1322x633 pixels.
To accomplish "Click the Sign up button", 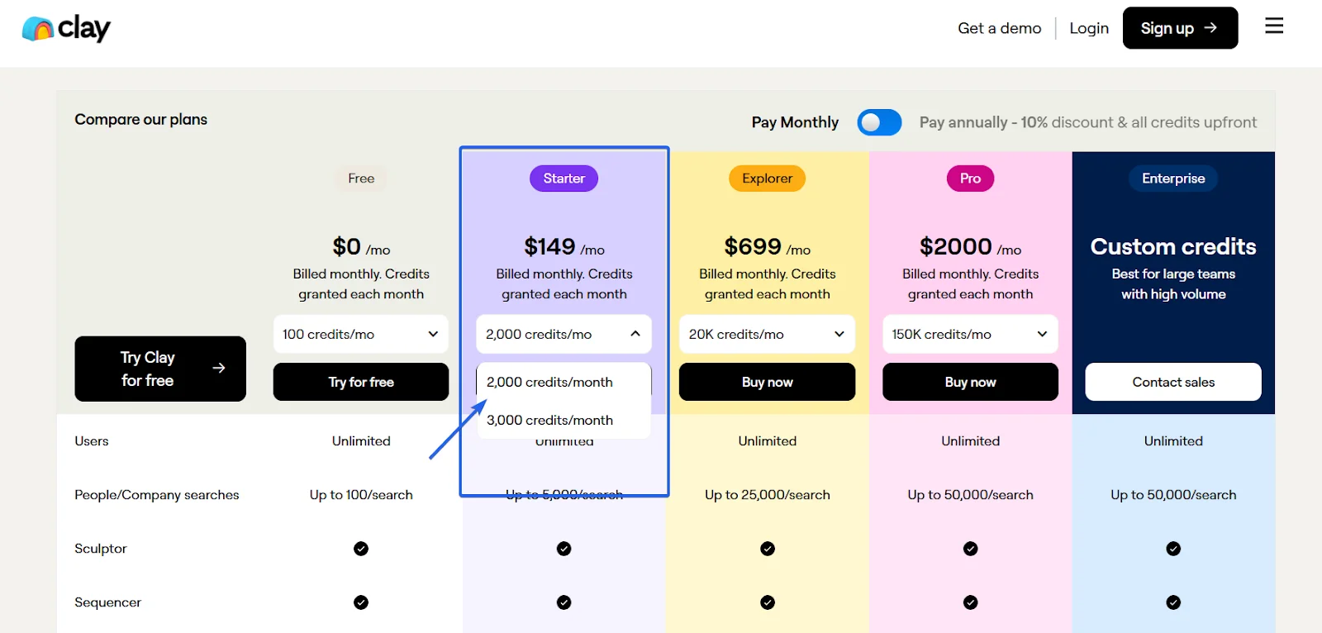I will pos(1179,28).
